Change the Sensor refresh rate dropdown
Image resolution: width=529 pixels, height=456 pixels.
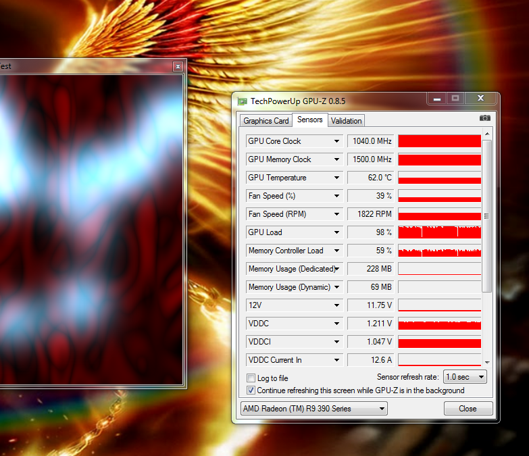(x=465, y=377)
